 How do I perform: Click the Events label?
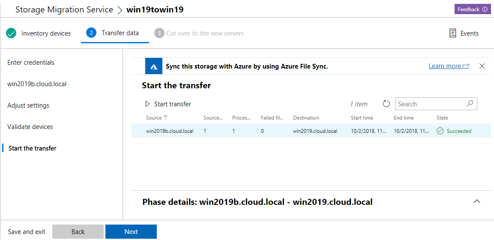point(470,33)
